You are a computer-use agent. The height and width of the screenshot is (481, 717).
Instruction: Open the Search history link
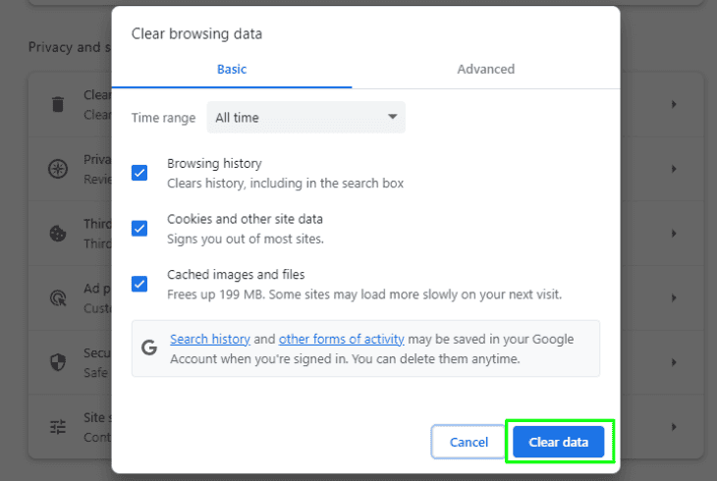210,340
